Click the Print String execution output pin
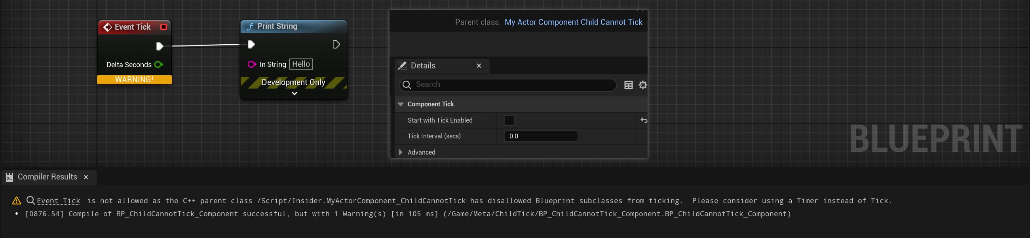 336,44
